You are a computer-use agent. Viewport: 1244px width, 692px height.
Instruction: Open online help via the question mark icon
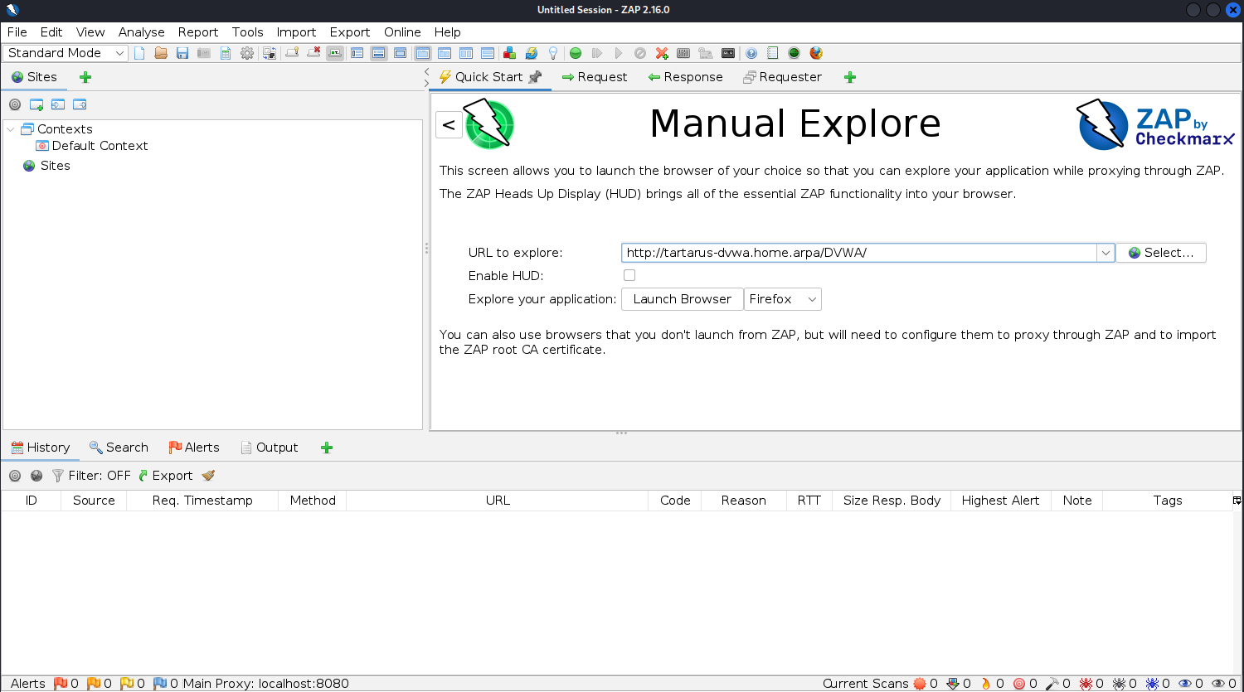[751, 52]
